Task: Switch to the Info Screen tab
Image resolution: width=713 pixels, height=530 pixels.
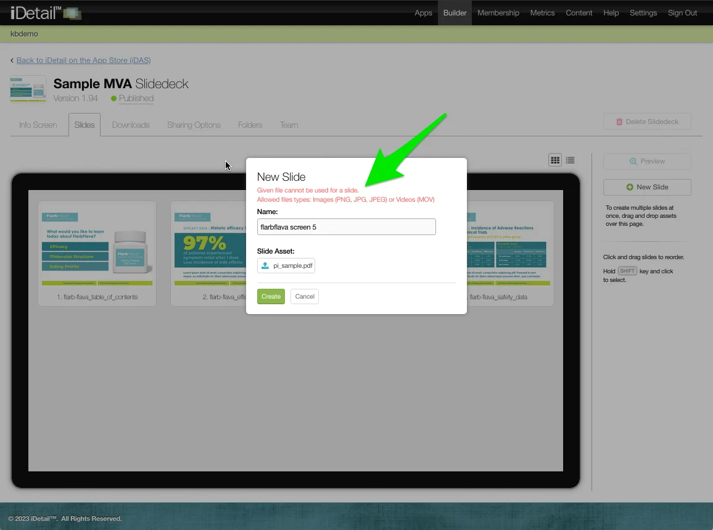Action: (x=38, y=125)
